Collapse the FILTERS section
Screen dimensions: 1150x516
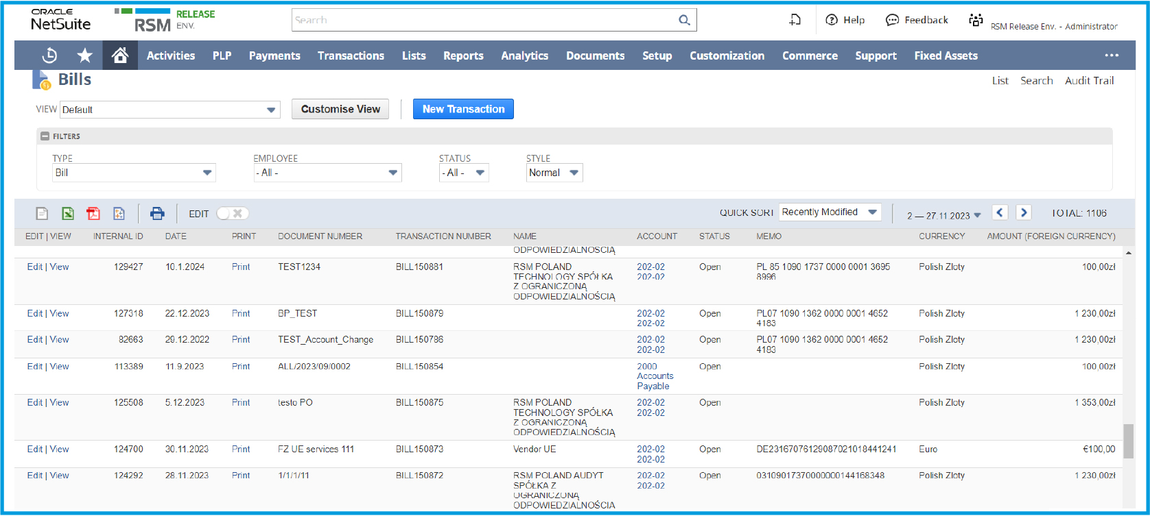point(45,136)
